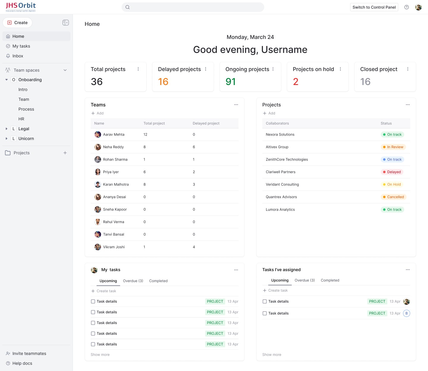The width and height of the screenshot is (428, 371).
Task: Open the Process page under Onboarding
Action: point(26,109)
